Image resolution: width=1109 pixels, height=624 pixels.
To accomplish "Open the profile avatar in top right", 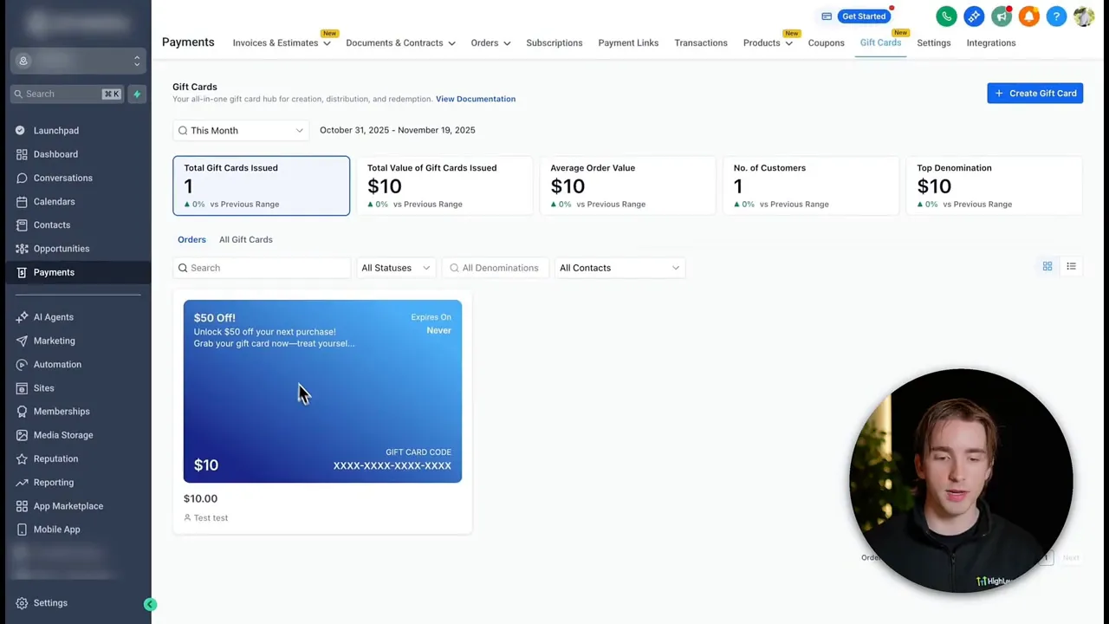I will tap(1084, 16).
